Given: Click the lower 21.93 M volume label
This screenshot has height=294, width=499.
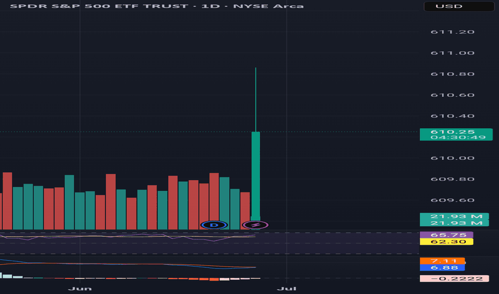Looking at the screenshot, I should coord(455,223).
